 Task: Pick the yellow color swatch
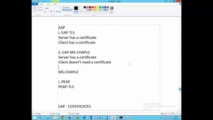[x=98, y=7]
